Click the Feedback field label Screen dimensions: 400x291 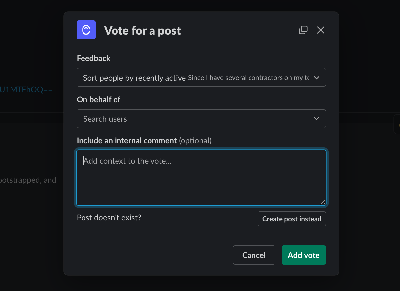[x=94, y=58]
